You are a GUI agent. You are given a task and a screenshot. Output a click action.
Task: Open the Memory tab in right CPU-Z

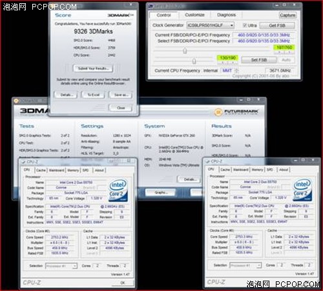coord(257,170)
